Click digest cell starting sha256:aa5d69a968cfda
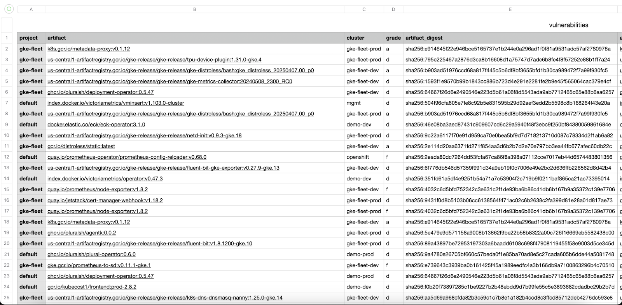The image size is (622, 305). click(x=510, y=298)
